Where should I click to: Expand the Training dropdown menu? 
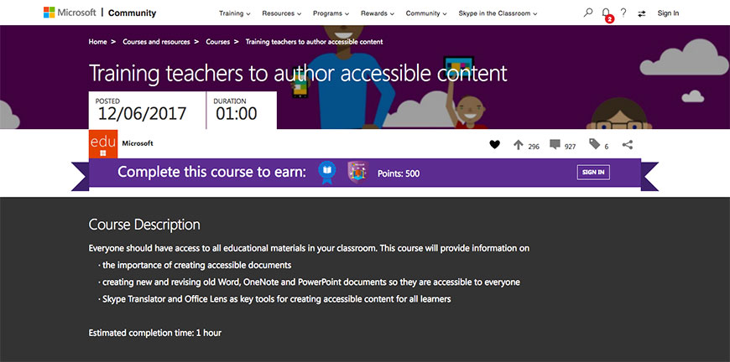click(234, 13)
